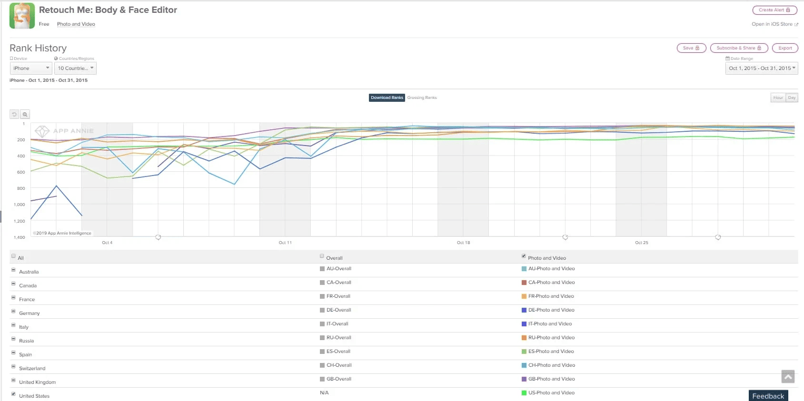Image resolution: width=804 pixels, height=401 pixels.
Task: Click the event marker below Oct 11
Action: (x=158, y=237)
